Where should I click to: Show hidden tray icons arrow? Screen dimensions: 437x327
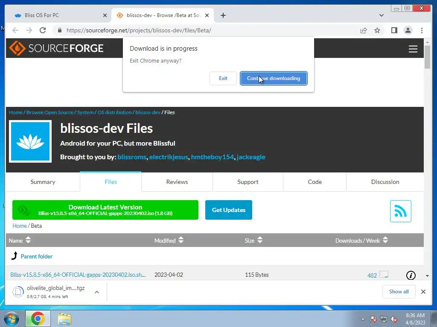pos(363,319)
